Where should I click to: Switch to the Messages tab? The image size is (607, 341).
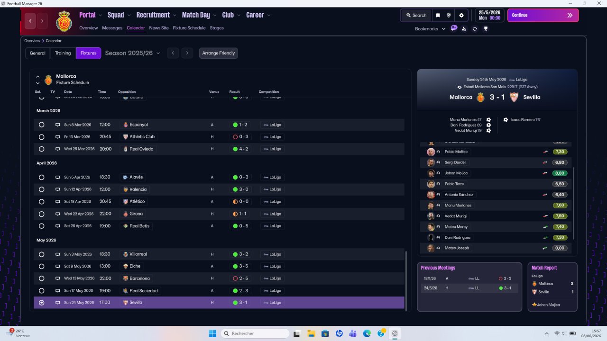[112, 28]
